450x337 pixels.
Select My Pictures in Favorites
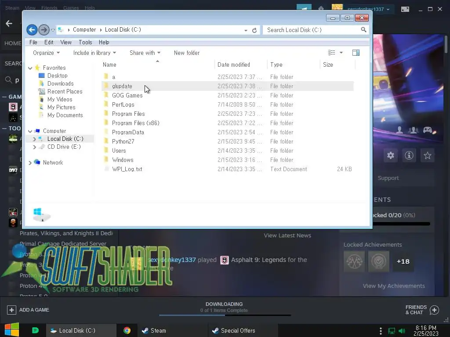[x=61, y=107]
